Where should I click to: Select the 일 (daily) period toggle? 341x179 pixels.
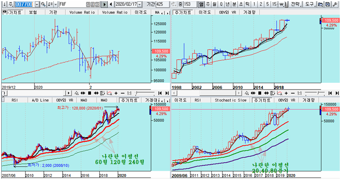(x=201, y=4)
